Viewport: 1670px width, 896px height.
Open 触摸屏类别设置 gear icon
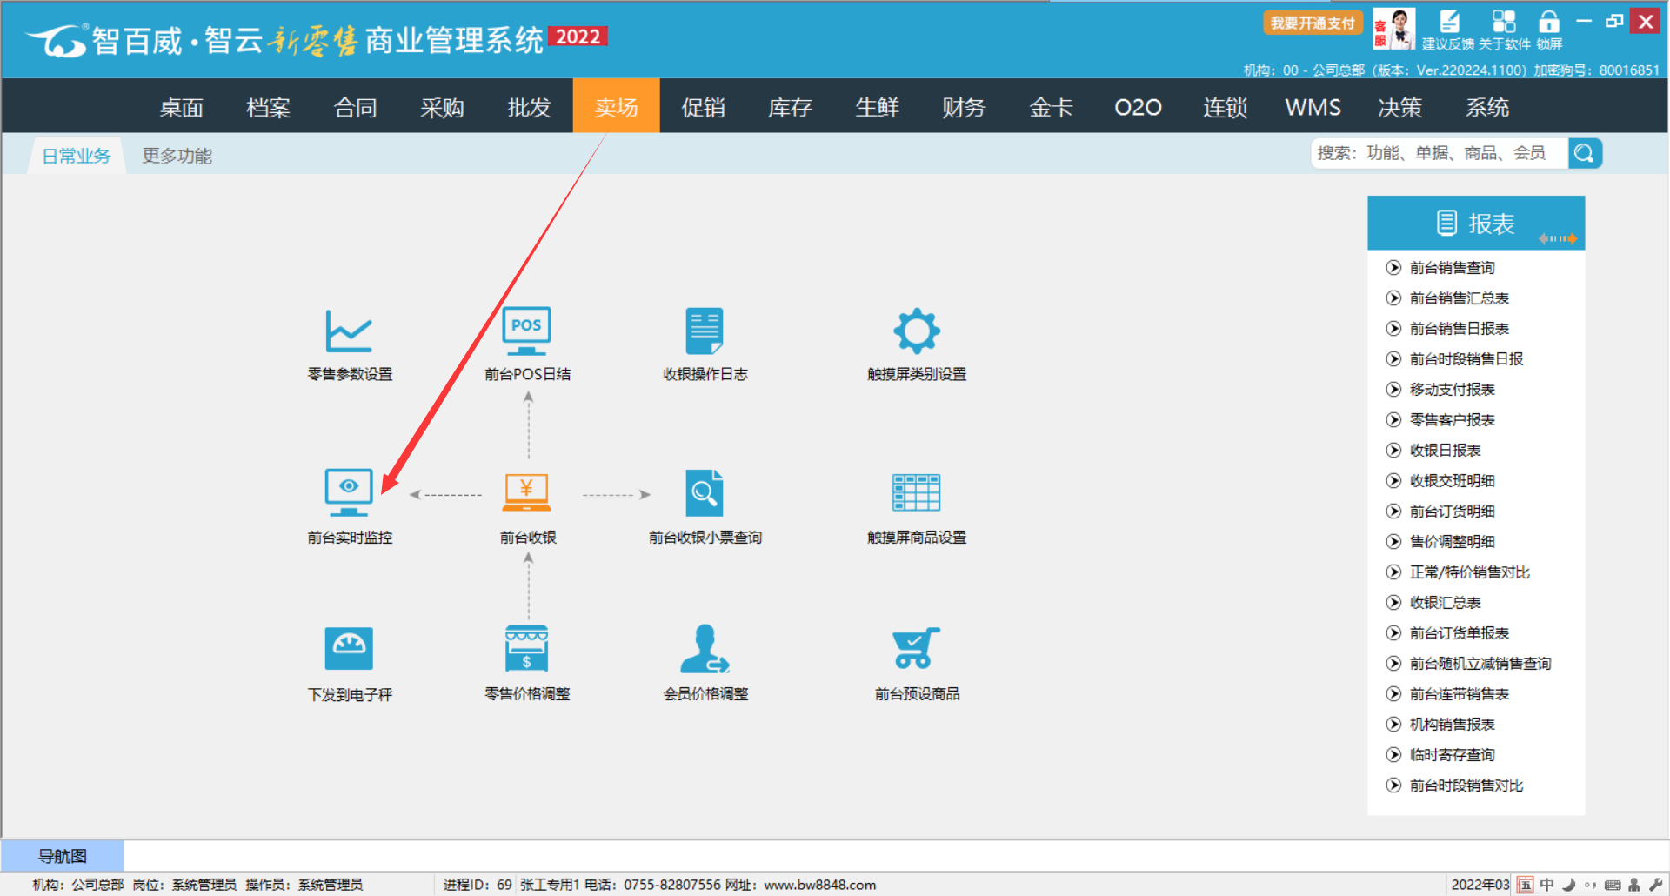pos(917,331)
